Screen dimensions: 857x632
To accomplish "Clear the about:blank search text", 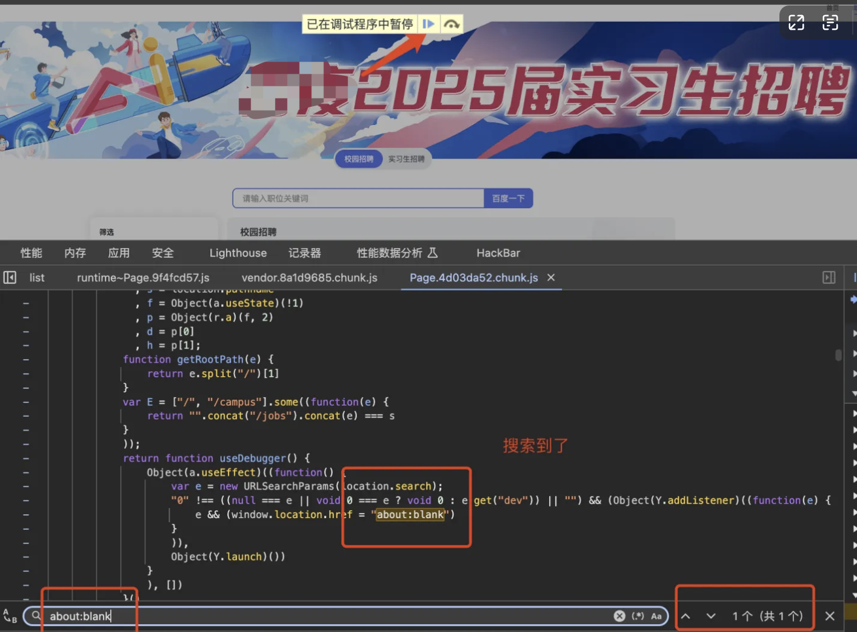I will (619, 616).
